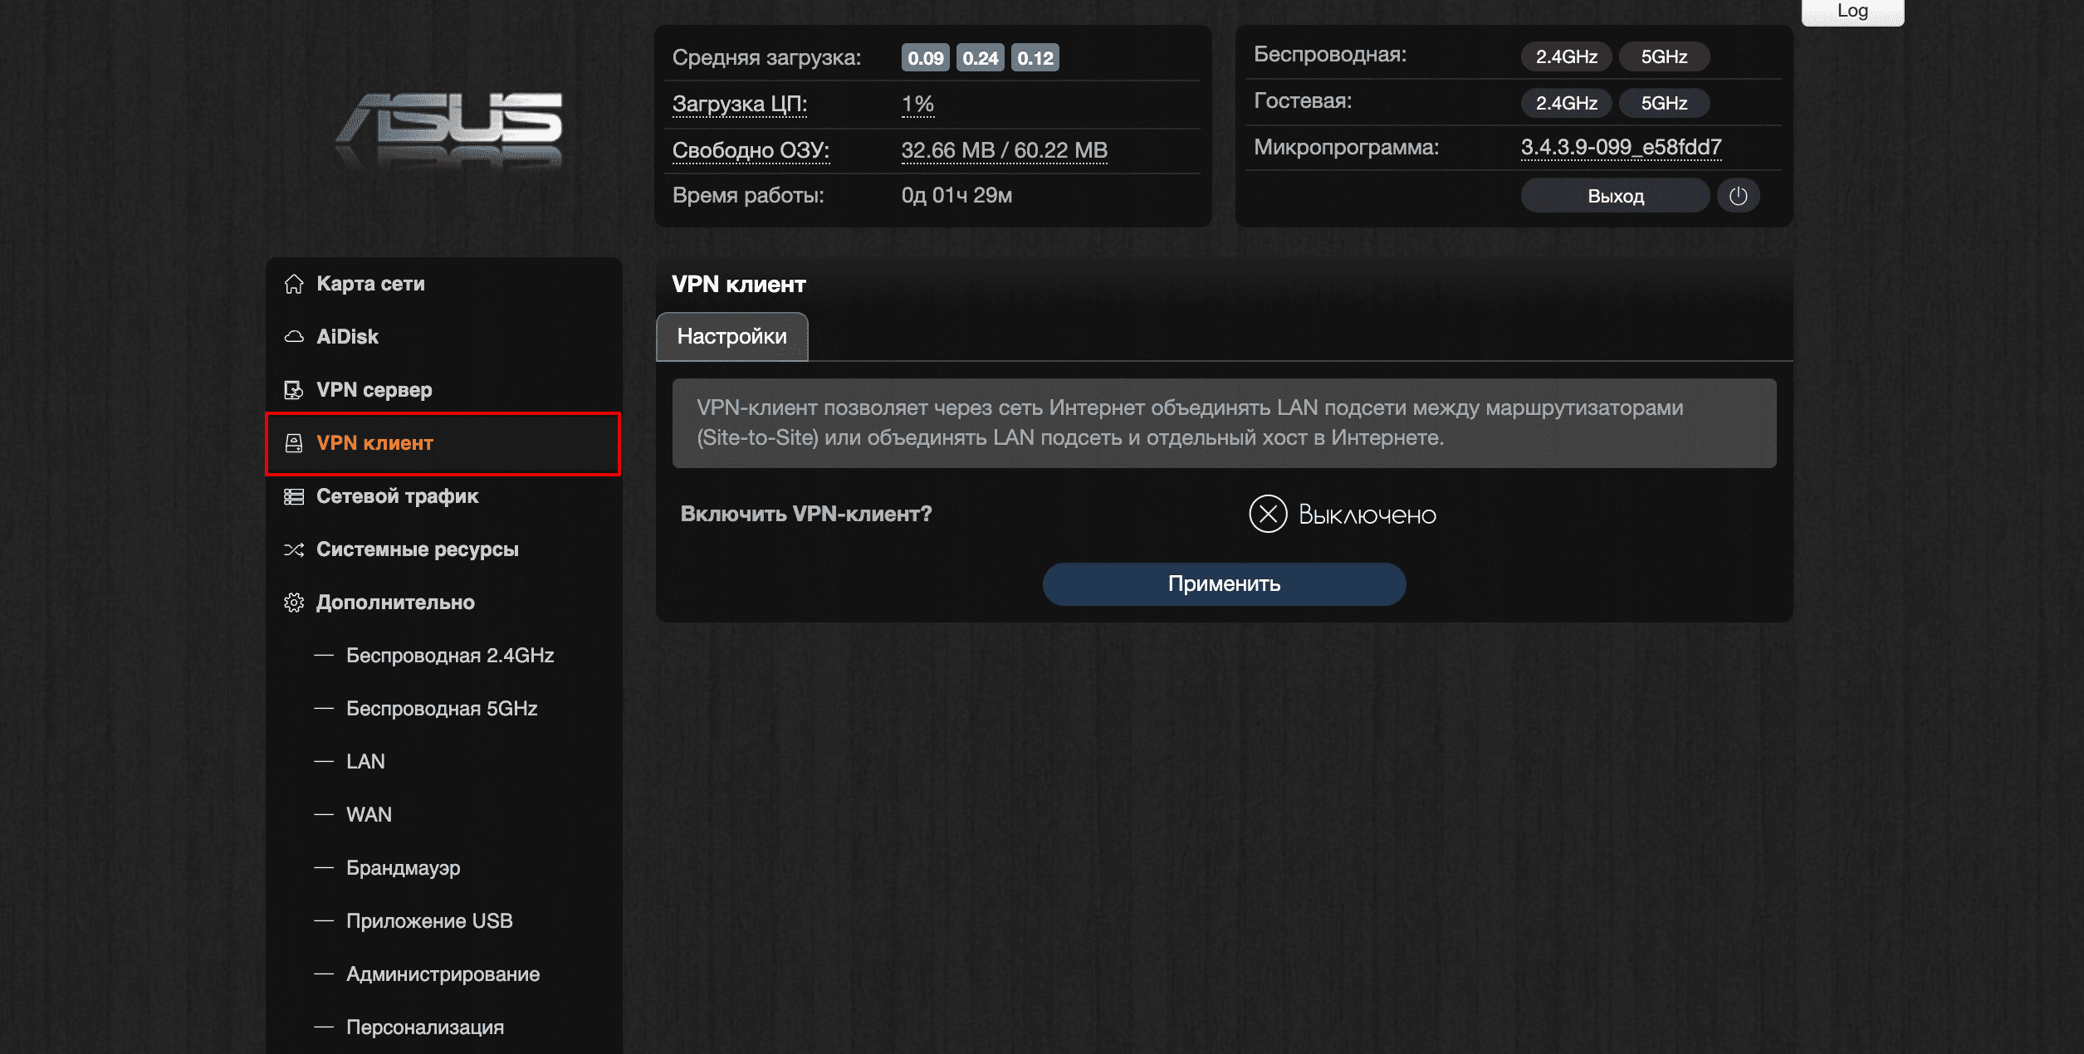The width and height of the screenshot is (2084, 1054).
Task: Open firmware version 3.4.3.9-099_e58fdd7 link
Action: click(x=1621, y=148)
